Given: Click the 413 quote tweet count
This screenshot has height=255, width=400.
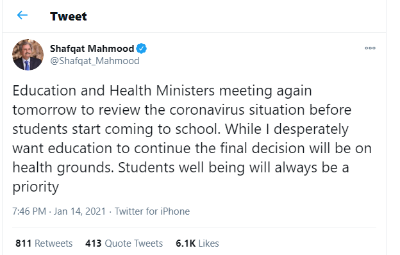Looking at the screenshot, I should coord(94,243).
